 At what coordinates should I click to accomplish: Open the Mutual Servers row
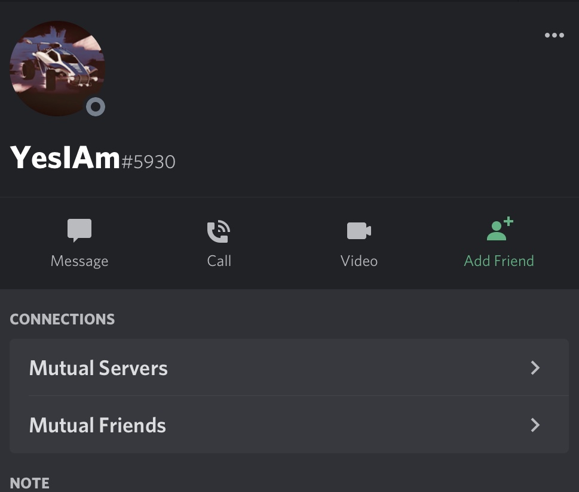coord(289,367)
